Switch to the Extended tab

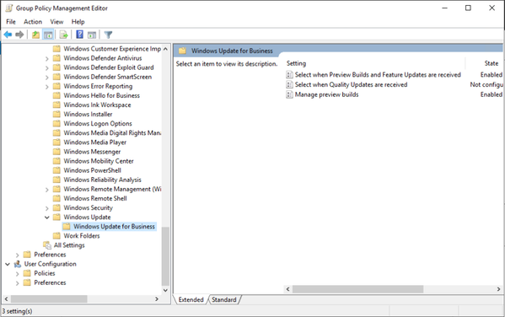point(191,299)
